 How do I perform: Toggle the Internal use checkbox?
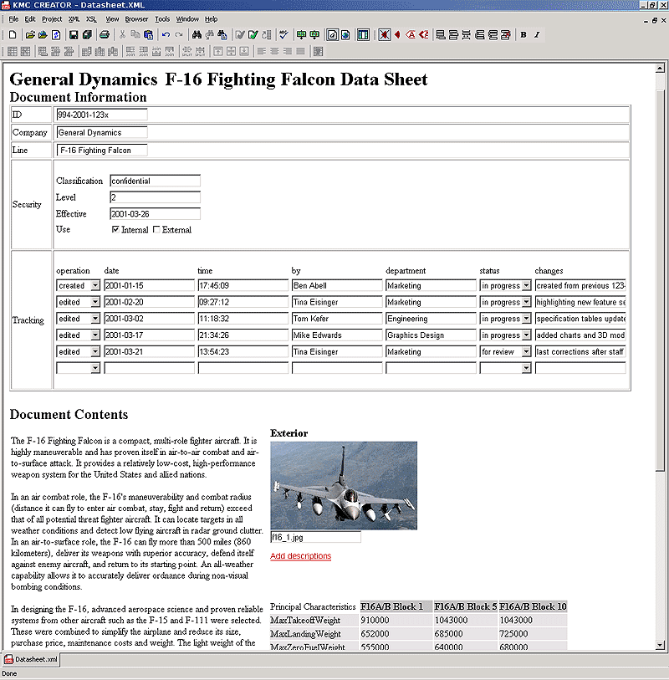coord(115,229)
